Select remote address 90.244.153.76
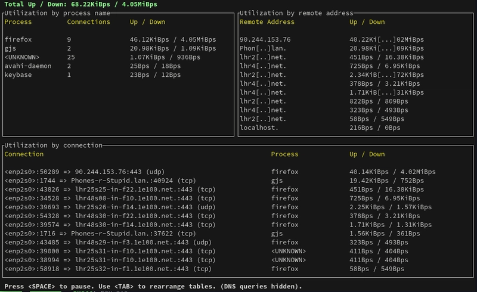 pyautogui.click(x=265, y=39)
